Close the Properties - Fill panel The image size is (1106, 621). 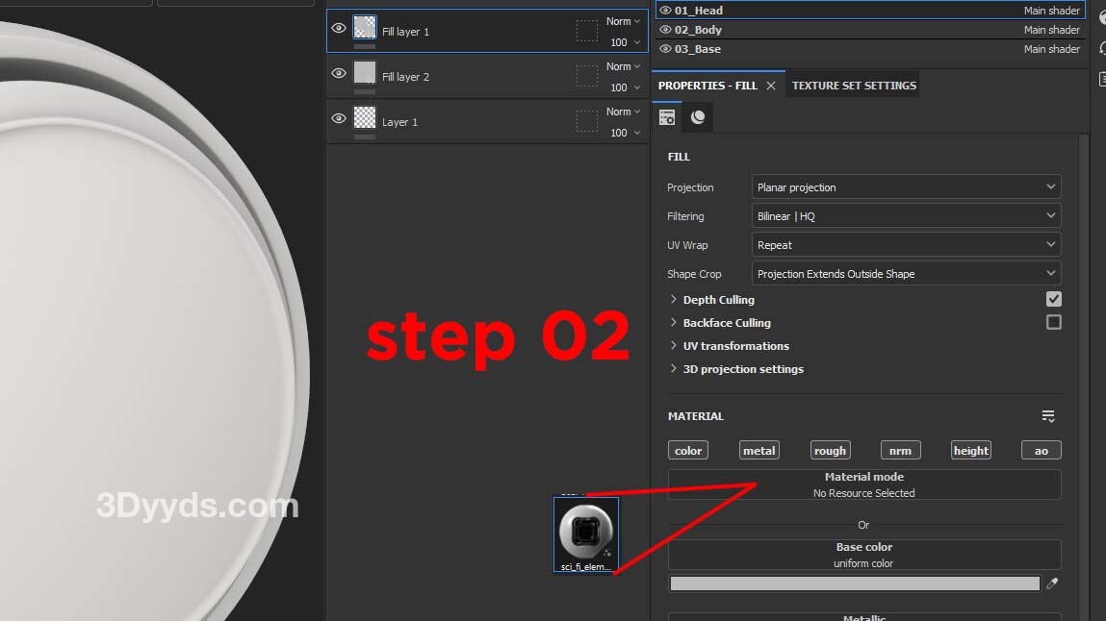pyautogui.click(x=770, y=86)
